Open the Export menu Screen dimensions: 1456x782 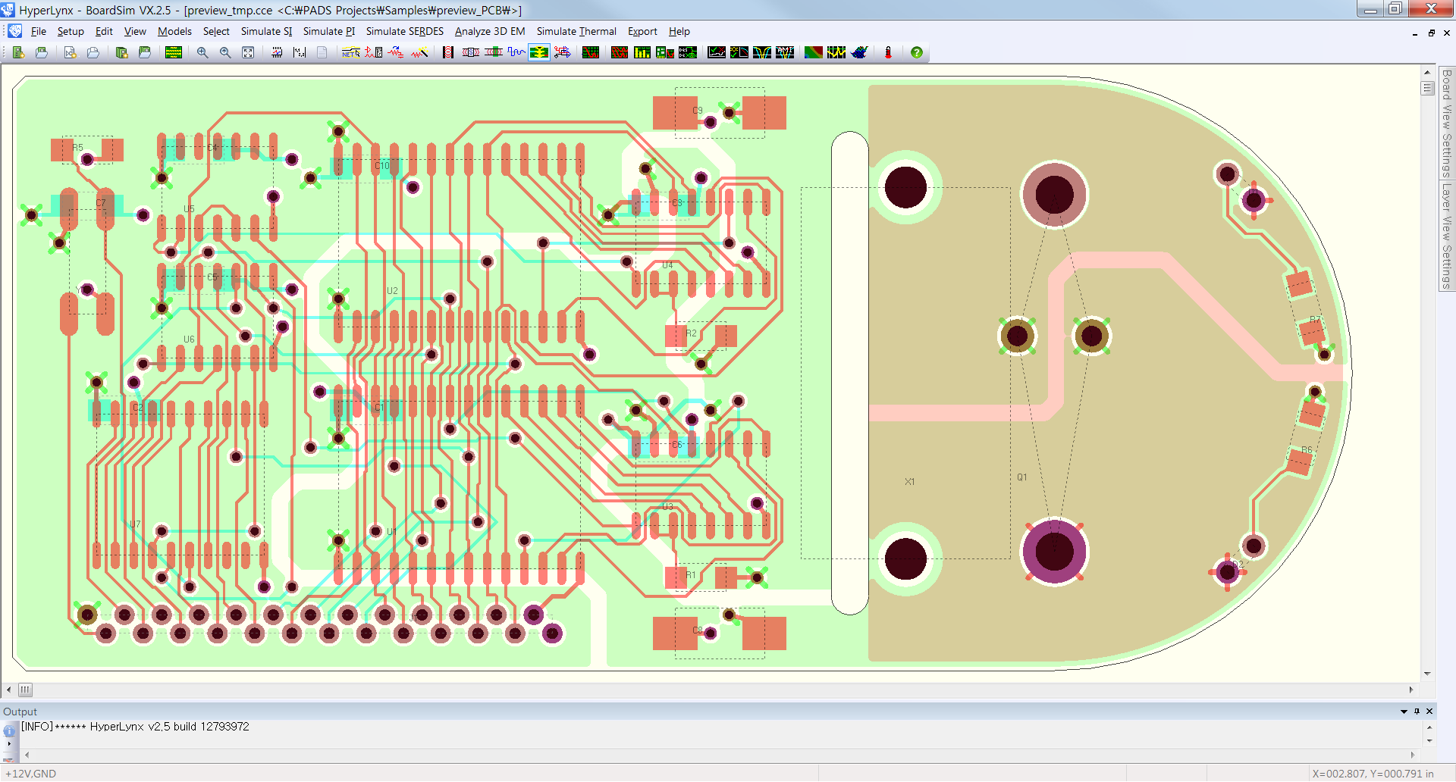coord(642,31)
